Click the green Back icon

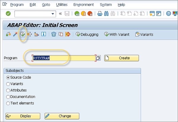click(77, 14)
